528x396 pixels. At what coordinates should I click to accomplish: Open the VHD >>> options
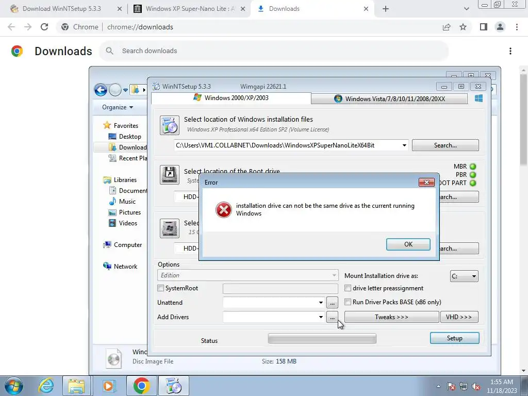pos(459,317)
